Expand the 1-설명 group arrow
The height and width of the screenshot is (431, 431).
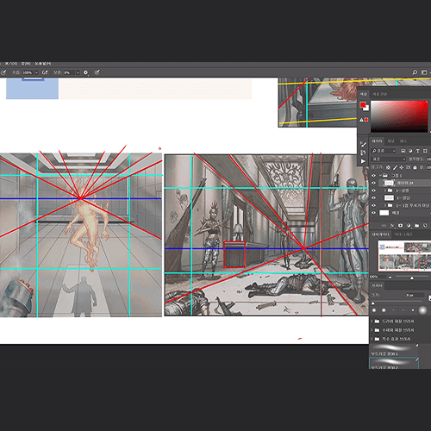pyautogui.click(x=385, y=191)
